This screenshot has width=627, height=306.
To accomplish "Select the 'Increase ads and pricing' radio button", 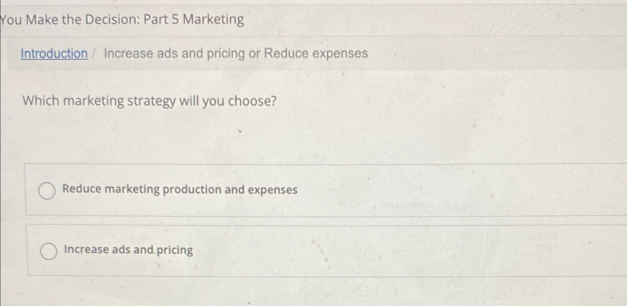I will 49,251.
